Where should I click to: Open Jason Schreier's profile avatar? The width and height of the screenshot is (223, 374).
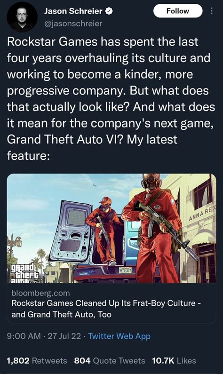tap(22, 17)
